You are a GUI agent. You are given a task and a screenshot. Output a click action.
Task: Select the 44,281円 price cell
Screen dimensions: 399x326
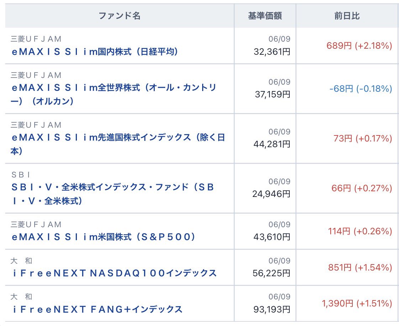pyautogui.click(x=272, y=144)
